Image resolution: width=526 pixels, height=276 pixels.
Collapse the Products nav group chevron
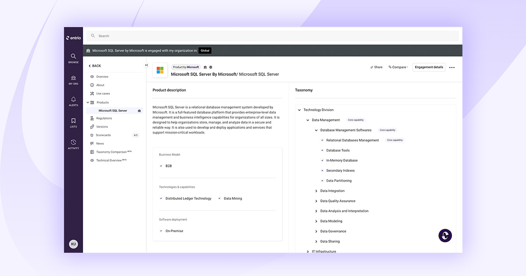88,103
